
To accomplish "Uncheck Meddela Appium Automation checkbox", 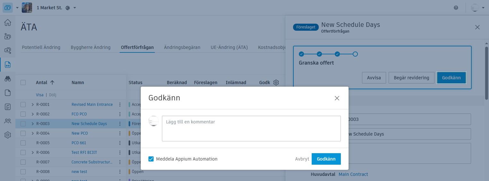I will (151, 159).
